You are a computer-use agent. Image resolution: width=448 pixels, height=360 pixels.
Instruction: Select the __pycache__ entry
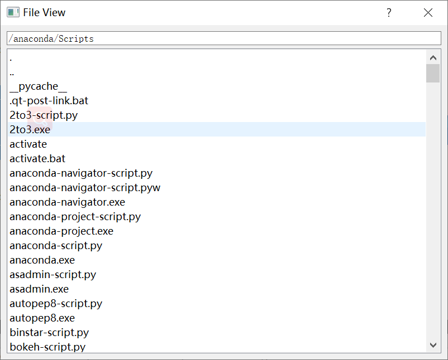217,86
